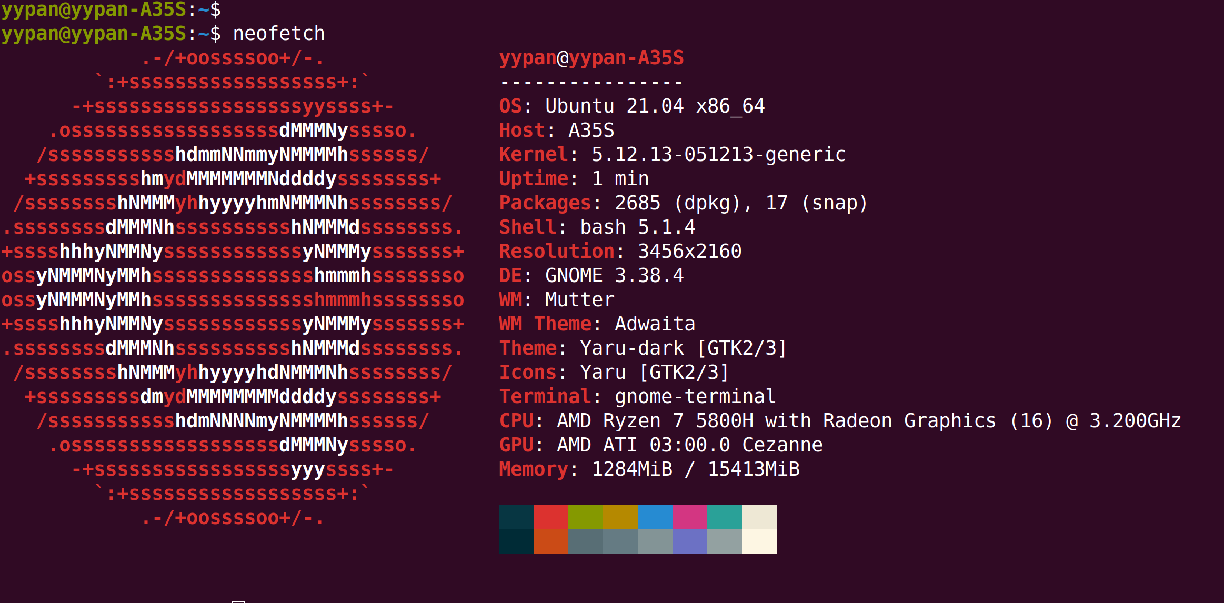This screenshot has height=603, width=1224.
Task: Click the white palette swatch
Action: click(x=759, y=516)
